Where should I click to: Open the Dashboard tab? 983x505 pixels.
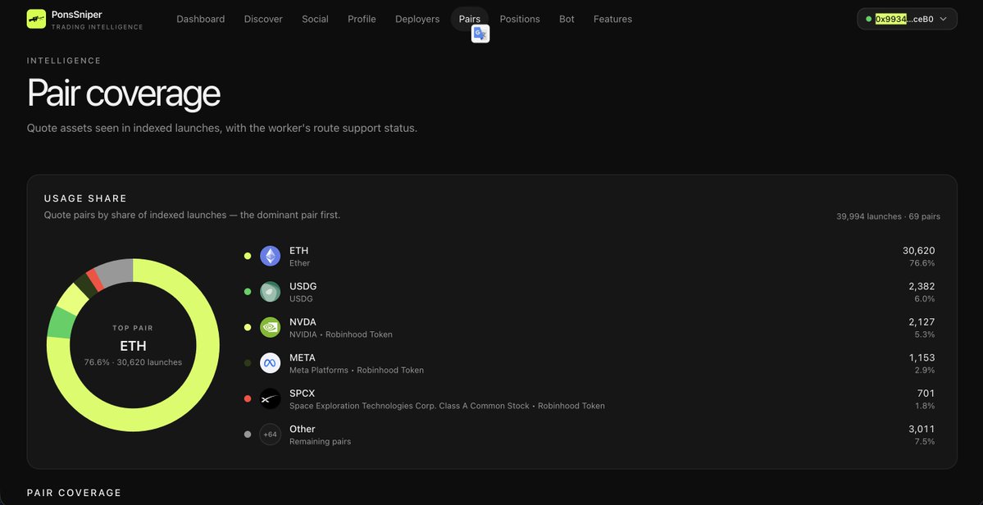[201, 19]
